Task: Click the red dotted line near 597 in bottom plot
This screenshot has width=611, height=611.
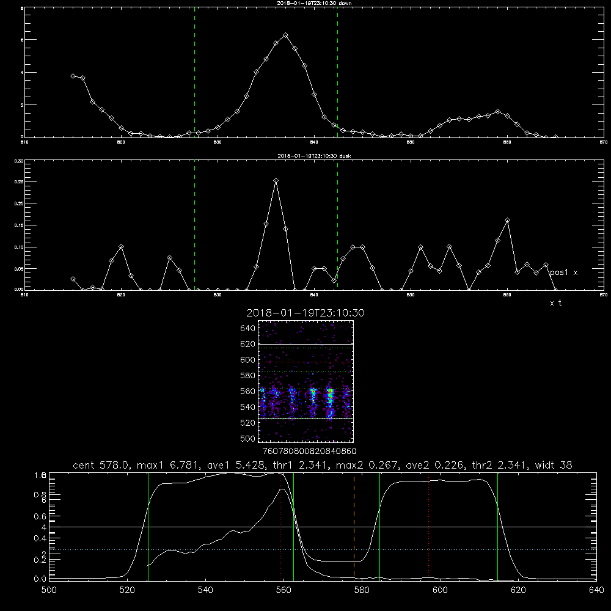Action: (429, 526)
